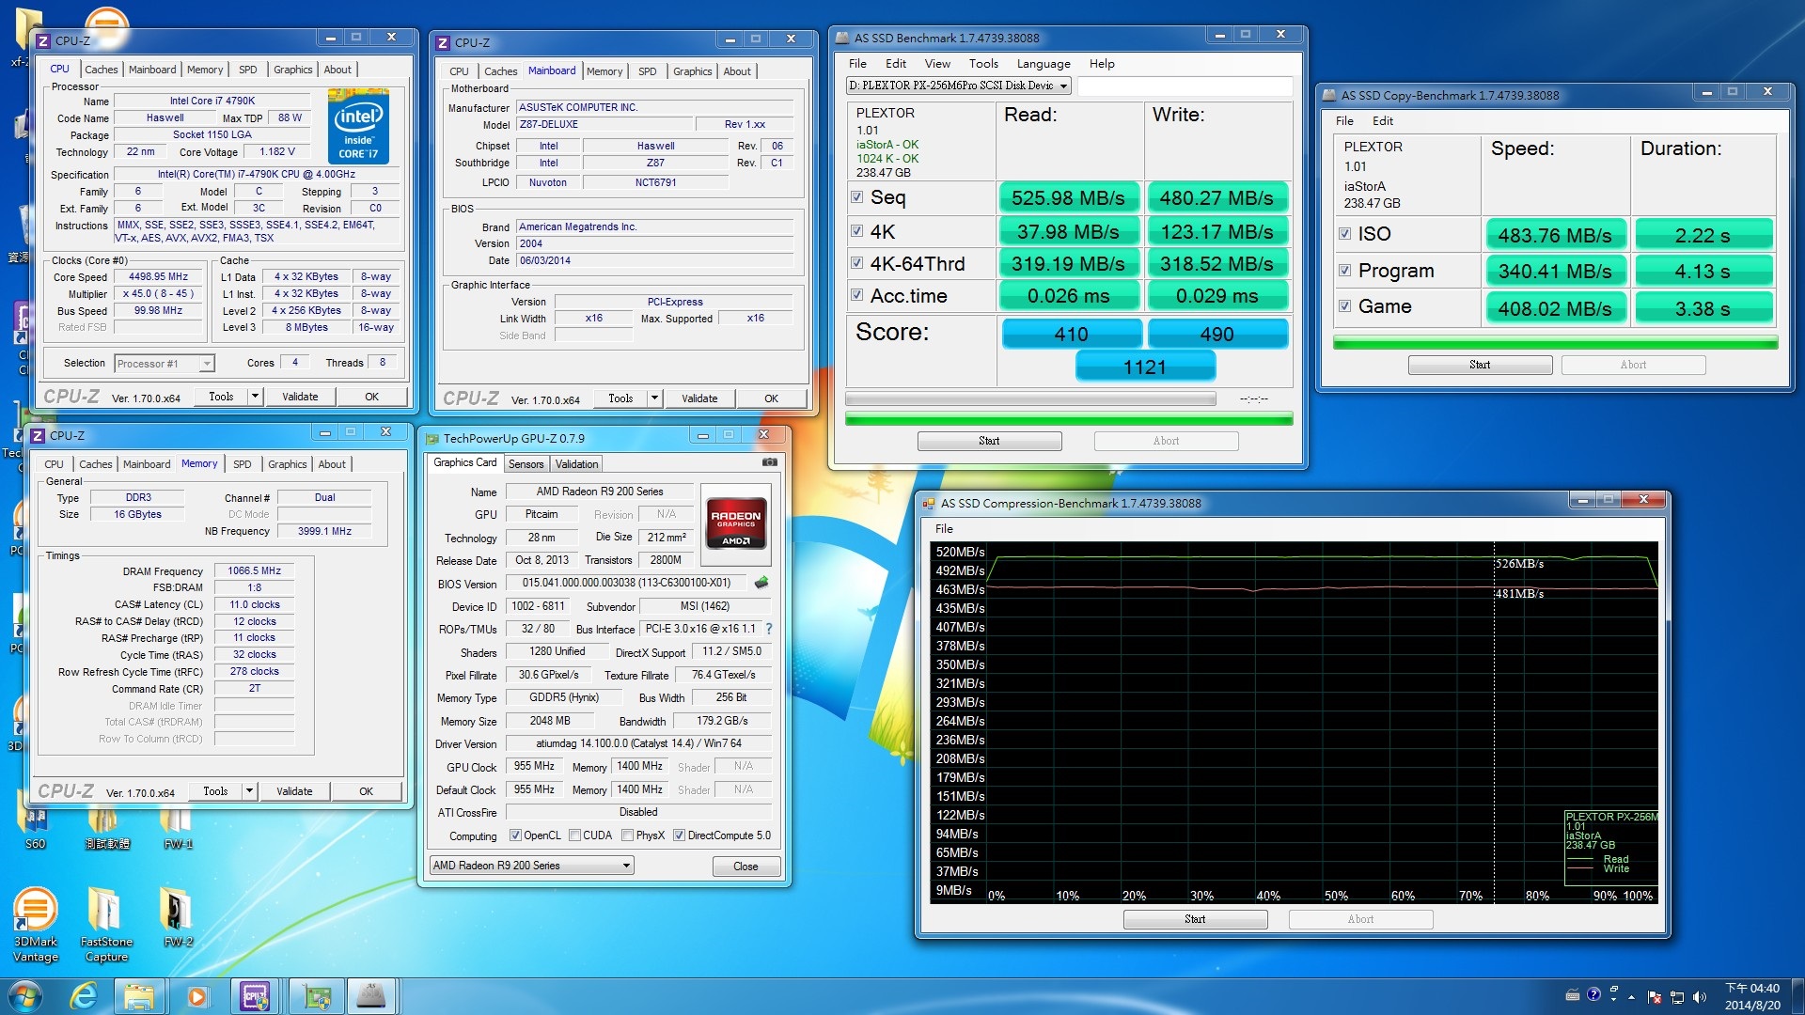Screen dimensions: 1805x1015
Task: Click the volume icon in the system tray
Action: [x=1698, y=995]
